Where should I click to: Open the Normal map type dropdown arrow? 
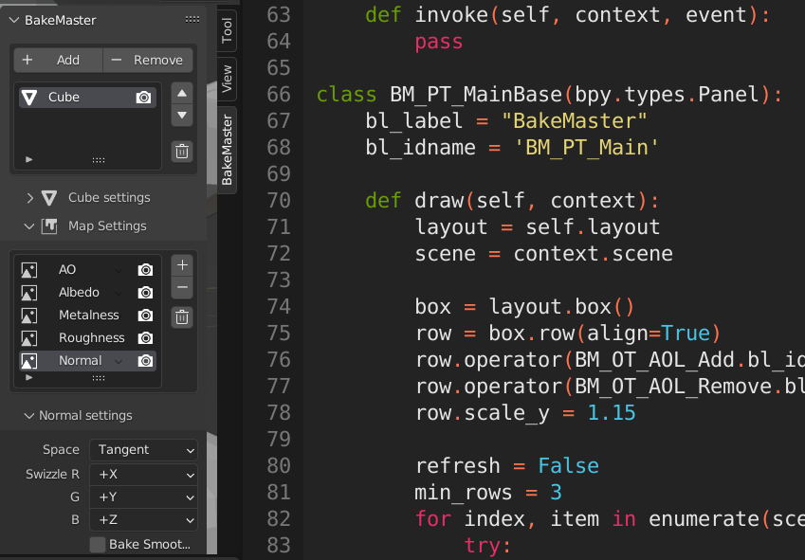click(119, 362)
